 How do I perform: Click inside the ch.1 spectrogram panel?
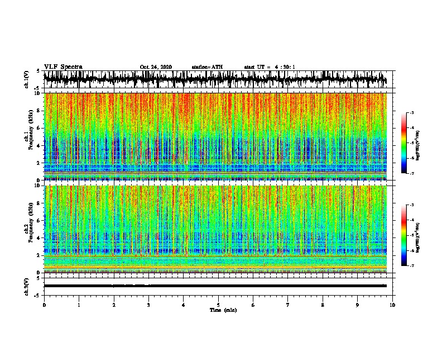(x=215, y=136)
